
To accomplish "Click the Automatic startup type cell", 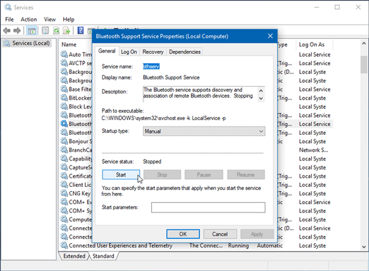I will pyautogui.click(x=270, y=245).
